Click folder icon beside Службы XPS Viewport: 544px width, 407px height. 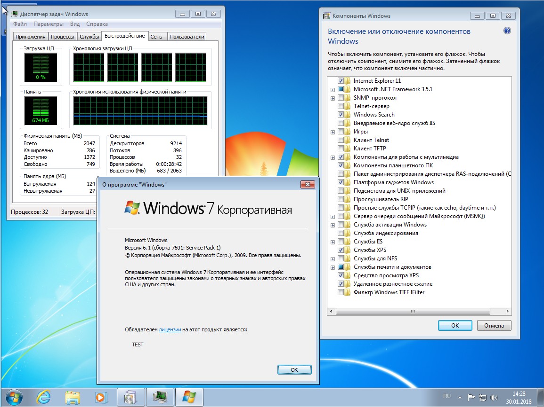(x=348, y=250)
